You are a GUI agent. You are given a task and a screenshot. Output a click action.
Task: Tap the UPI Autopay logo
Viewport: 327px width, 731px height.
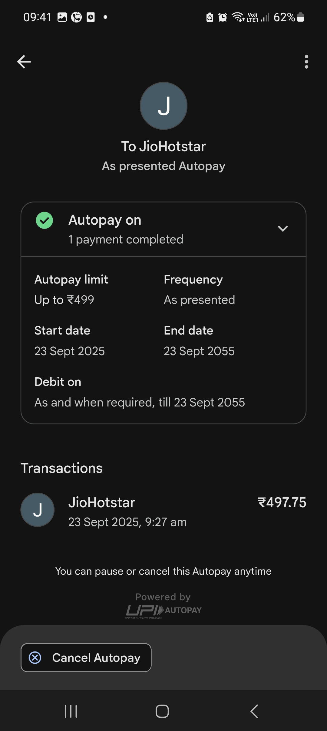coord(163,611)
